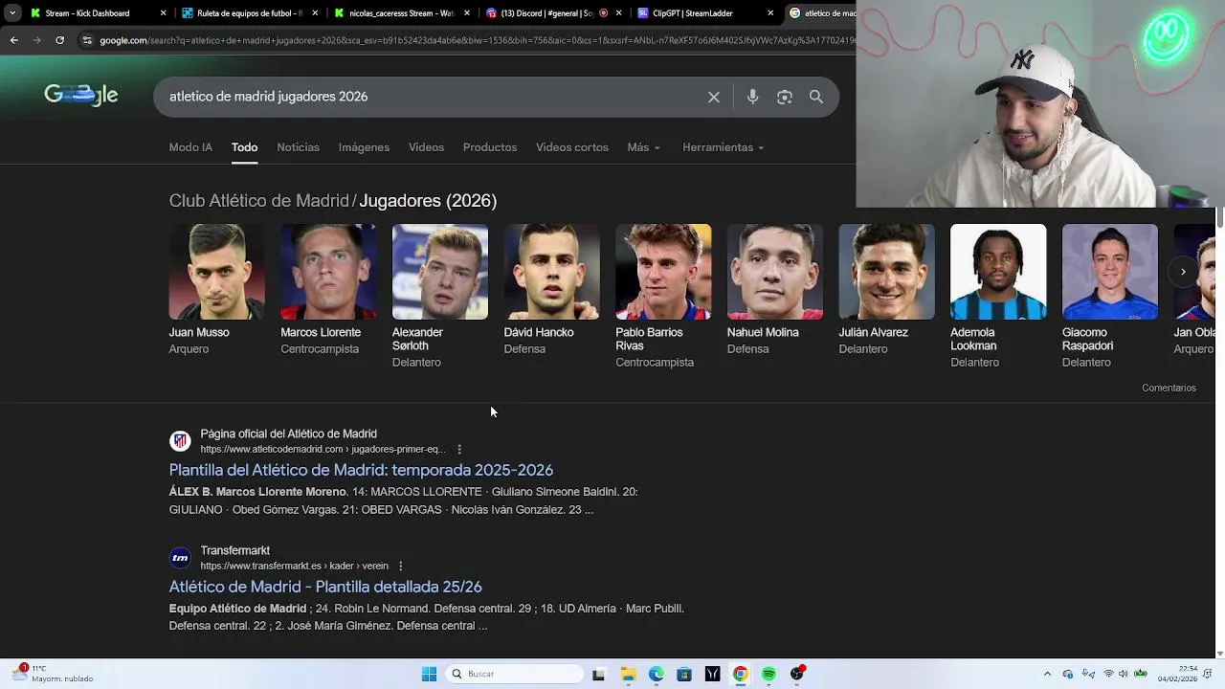
Task: Submit search with the magnifying glass icon
Action: click(x=816, y=97)
